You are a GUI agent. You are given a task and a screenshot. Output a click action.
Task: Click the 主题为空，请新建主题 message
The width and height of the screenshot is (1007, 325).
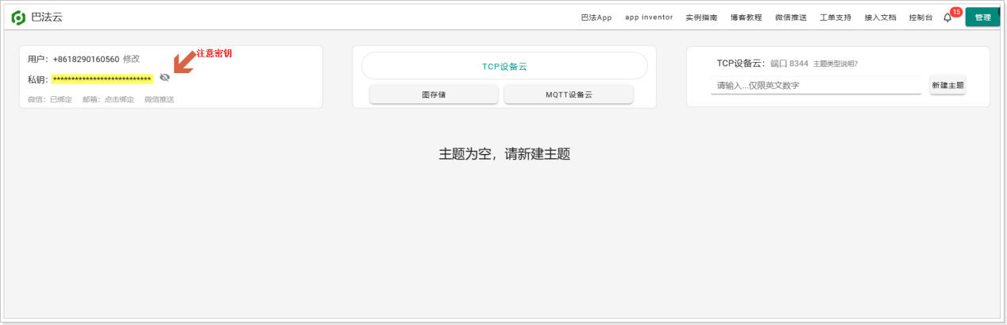coord(504,153)
